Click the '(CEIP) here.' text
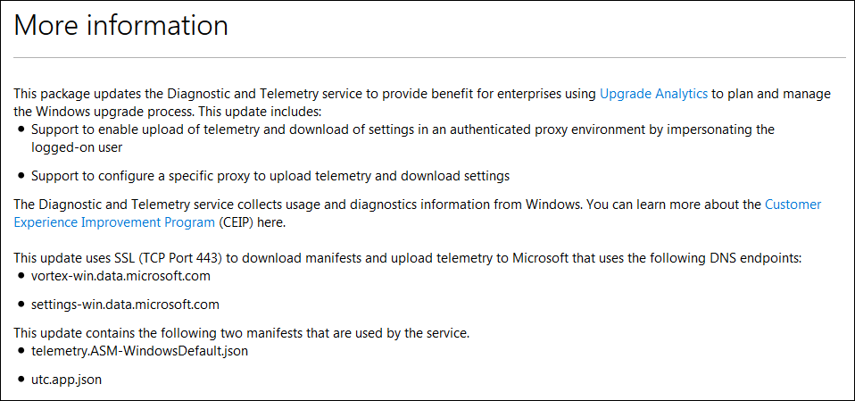Image resolution: width=855 pixels, height=401 pixels. click(252, 222)
